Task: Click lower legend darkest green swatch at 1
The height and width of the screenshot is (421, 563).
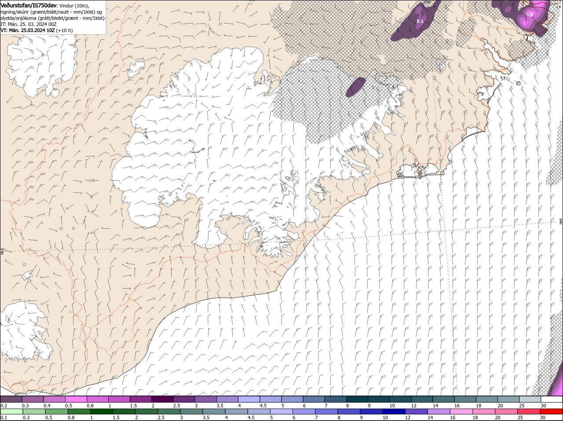Action: click(x=102, y=411)
